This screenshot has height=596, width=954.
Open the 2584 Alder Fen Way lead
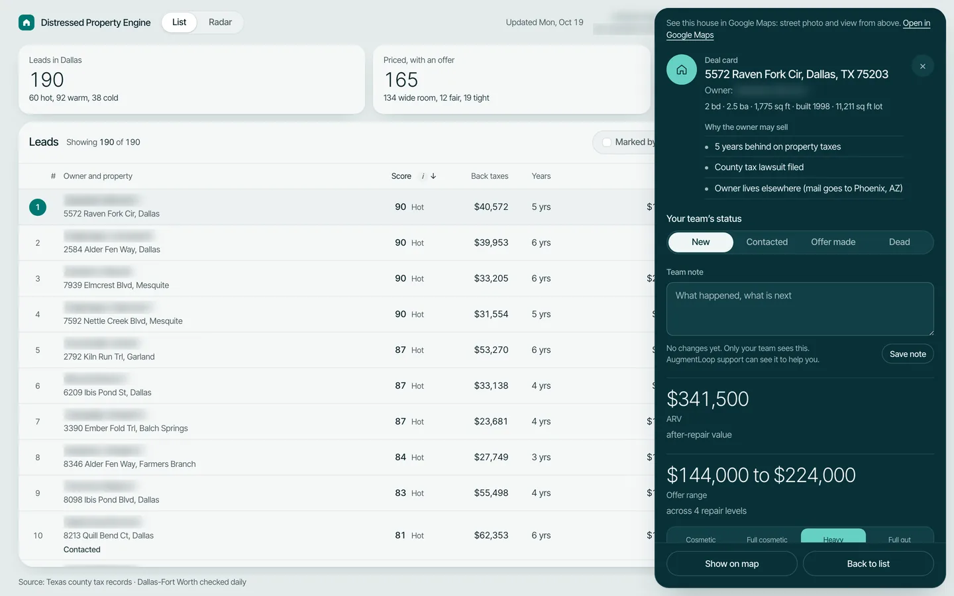pos(337,243)
